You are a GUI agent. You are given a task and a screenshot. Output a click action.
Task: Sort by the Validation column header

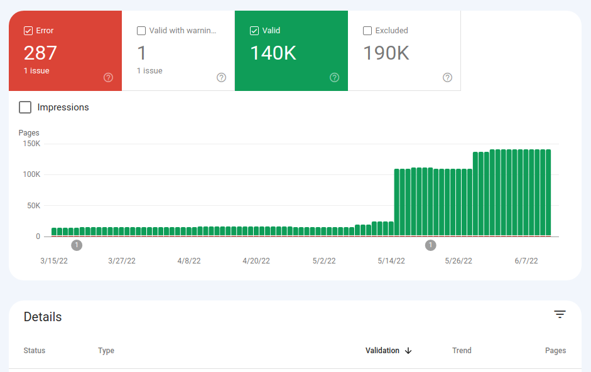382,351
